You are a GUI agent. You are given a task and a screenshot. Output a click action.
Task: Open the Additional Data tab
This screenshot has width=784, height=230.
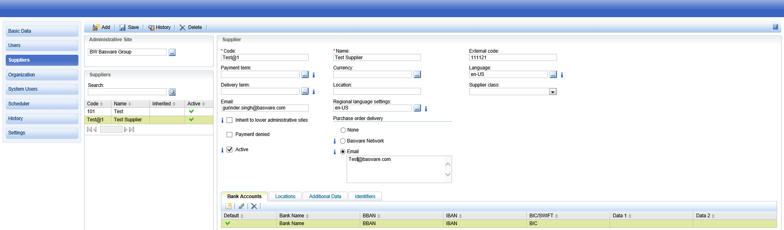tap(325, 197)
